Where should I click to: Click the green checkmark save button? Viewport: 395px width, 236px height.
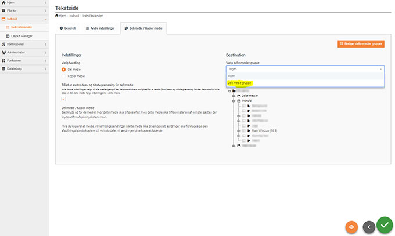pyautogui.click(x=385, y=225)
